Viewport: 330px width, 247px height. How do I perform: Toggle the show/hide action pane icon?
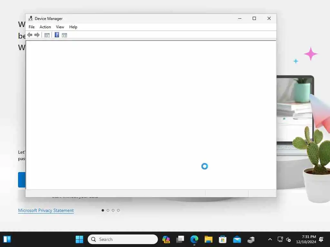pos(64,35)
